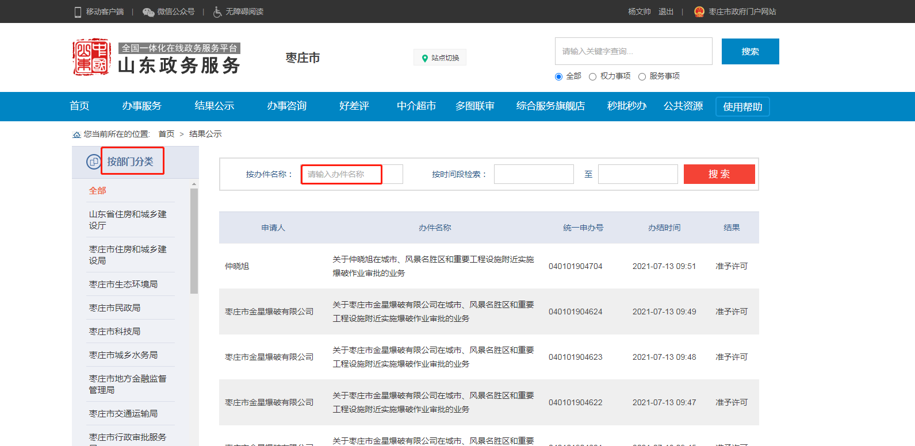Open the end date picker field
Image resolution: width=915 pixels, height=446 pixels.
click(638, 174)
